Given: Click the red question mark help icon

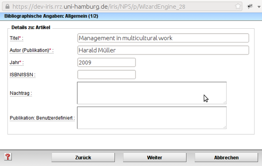Looking at the screenshot, I should (8, 157).
